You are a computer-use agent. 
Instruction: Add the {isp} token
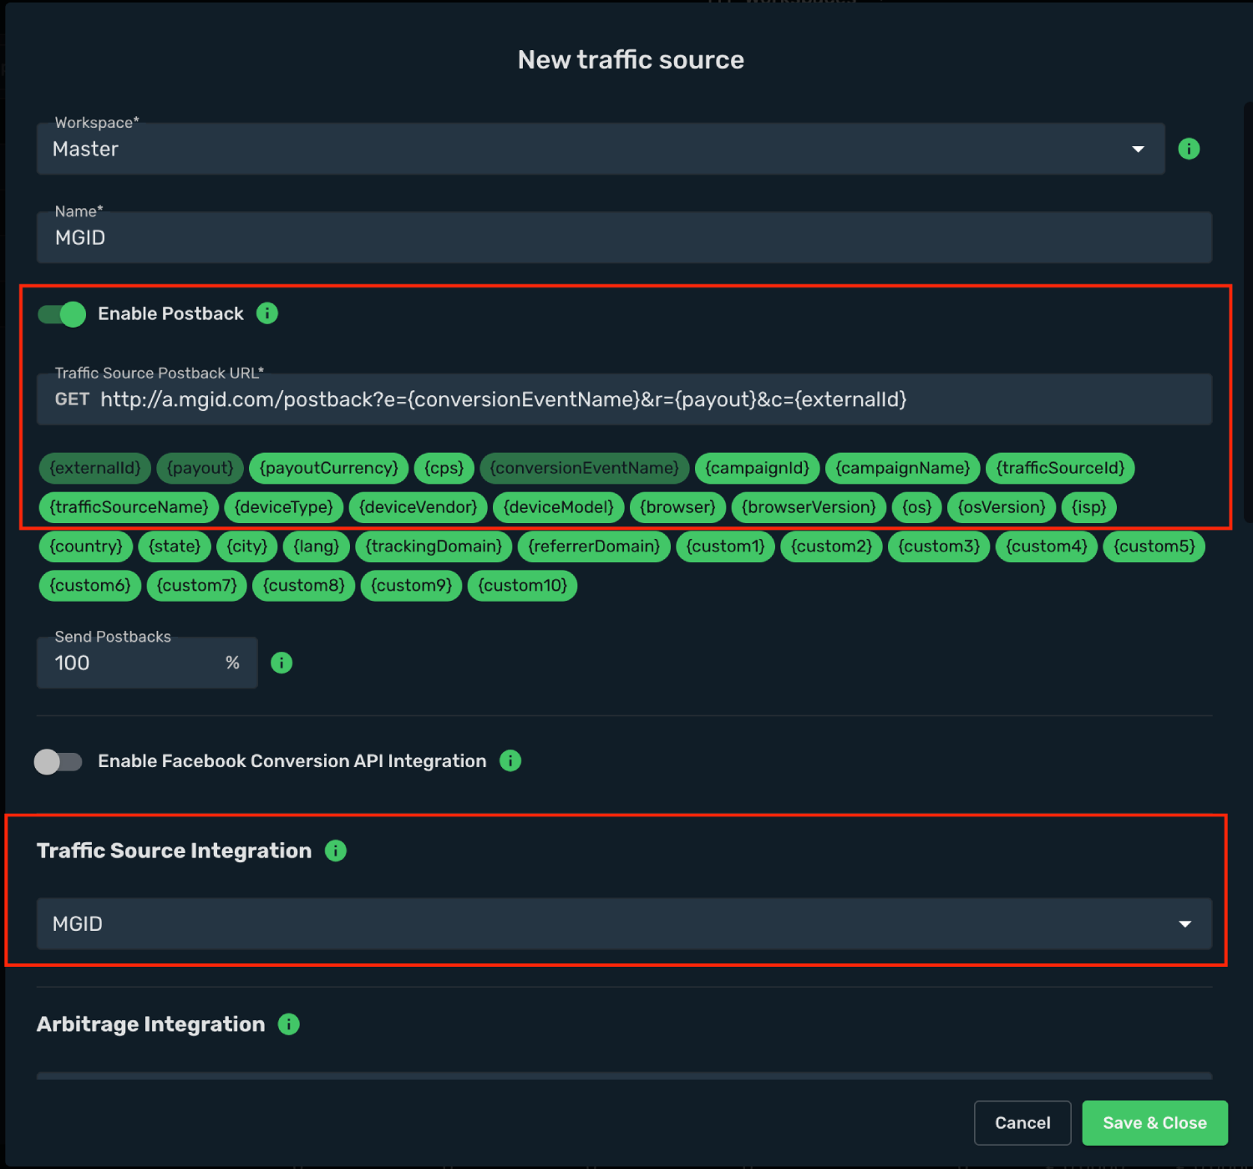coord(1089,507)
